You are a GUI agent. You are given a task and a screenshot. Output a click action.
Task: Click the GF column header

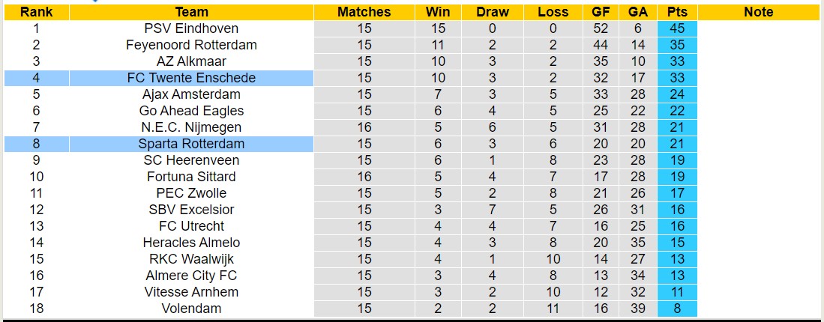tap(601, 12)
